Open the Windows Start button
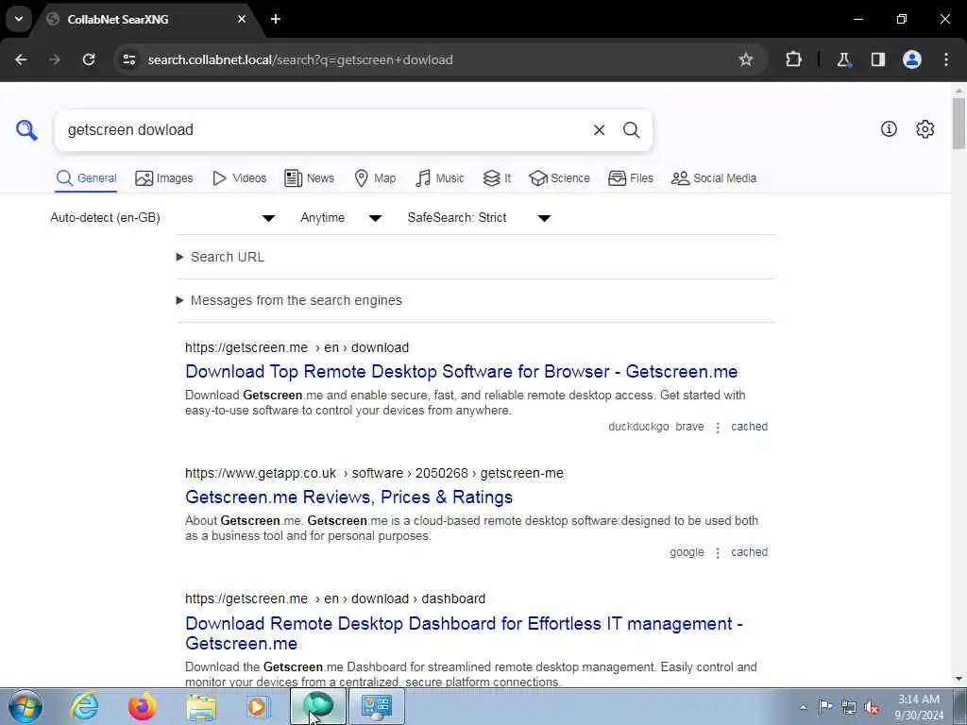This screenshot has width=967, height=725. tap(25, 706)
